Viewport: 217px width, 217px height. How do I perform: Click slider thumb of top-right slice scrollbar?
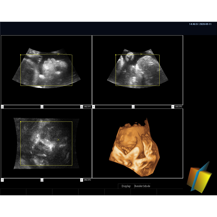(x=133, y=107)
